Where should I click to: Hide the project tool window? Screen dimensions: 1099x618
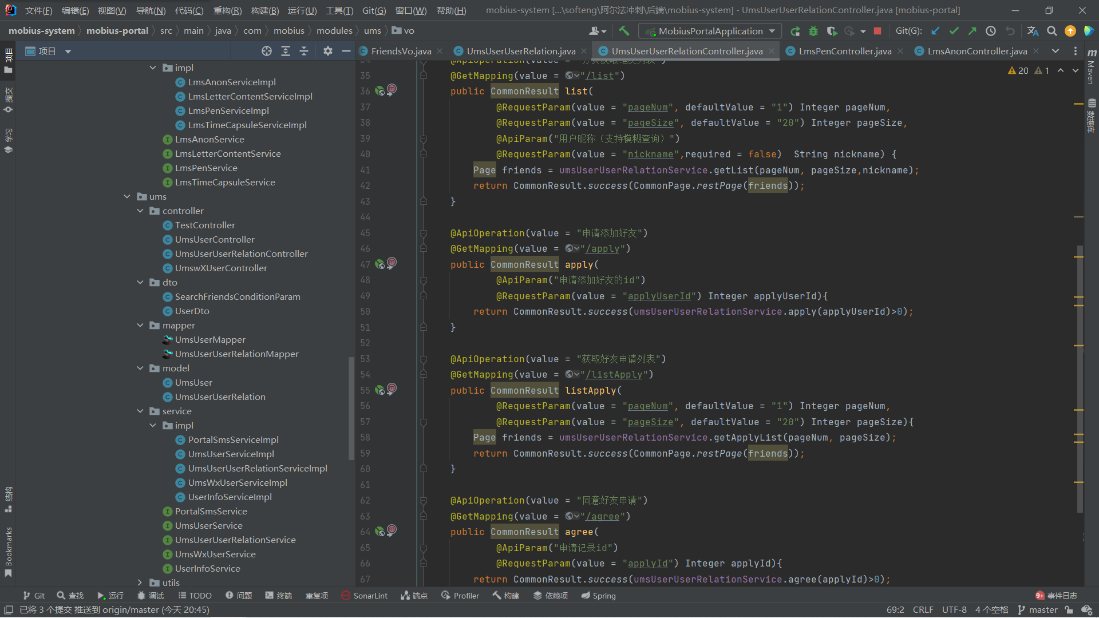point(346,51)
